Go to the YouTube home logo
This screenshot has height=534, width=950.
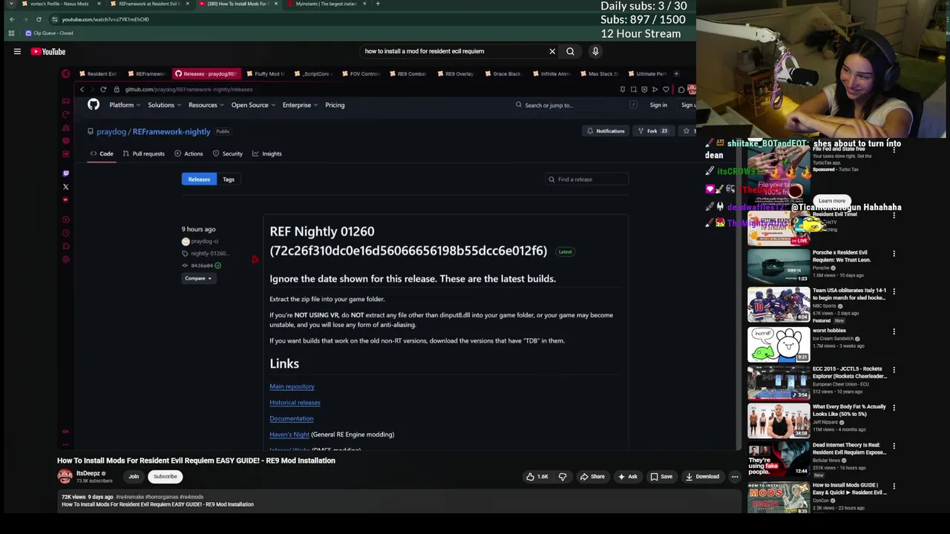(49, 51)
